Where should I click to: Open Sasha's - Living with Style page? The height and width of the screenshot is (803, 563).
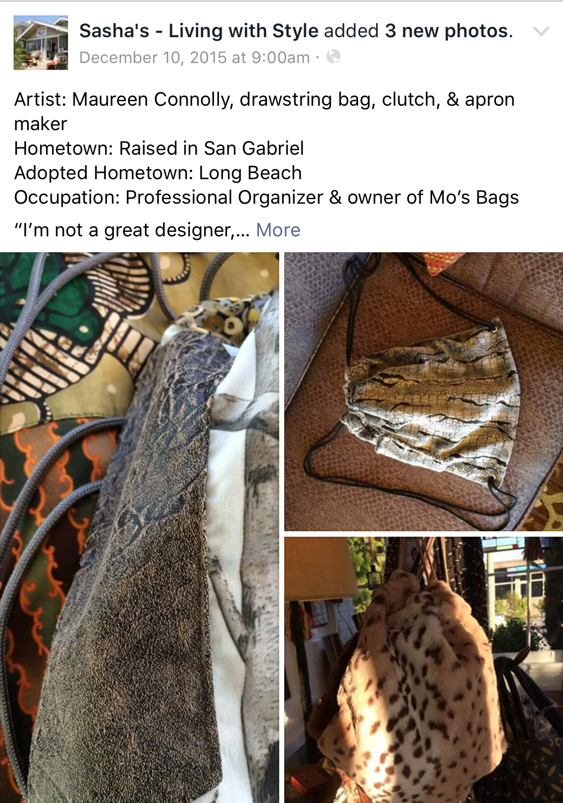point(199,31)
